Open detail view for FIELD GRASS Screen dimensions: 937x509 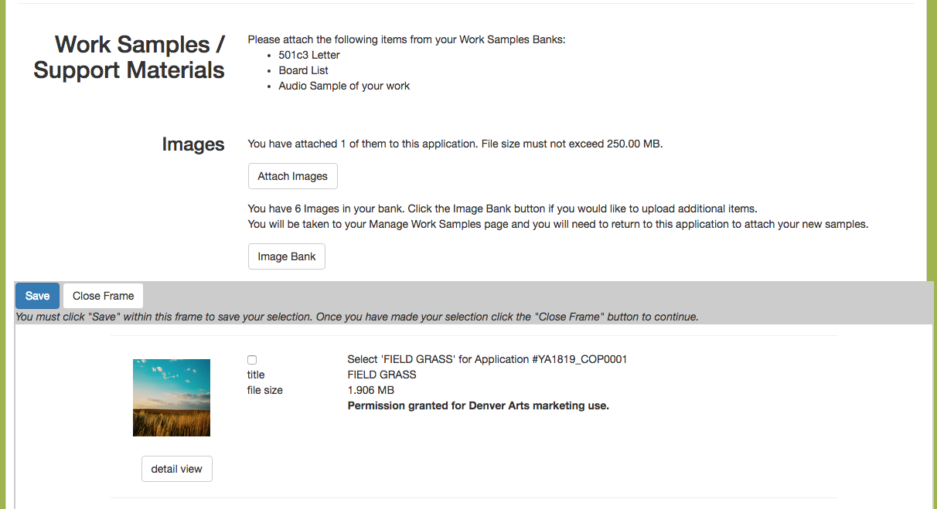(x=176, y=469)
